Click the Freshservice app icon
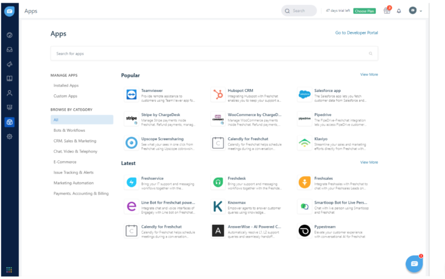 (131, 182)
